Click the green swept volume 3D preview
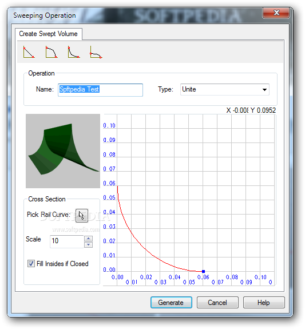 pos(63,151)
